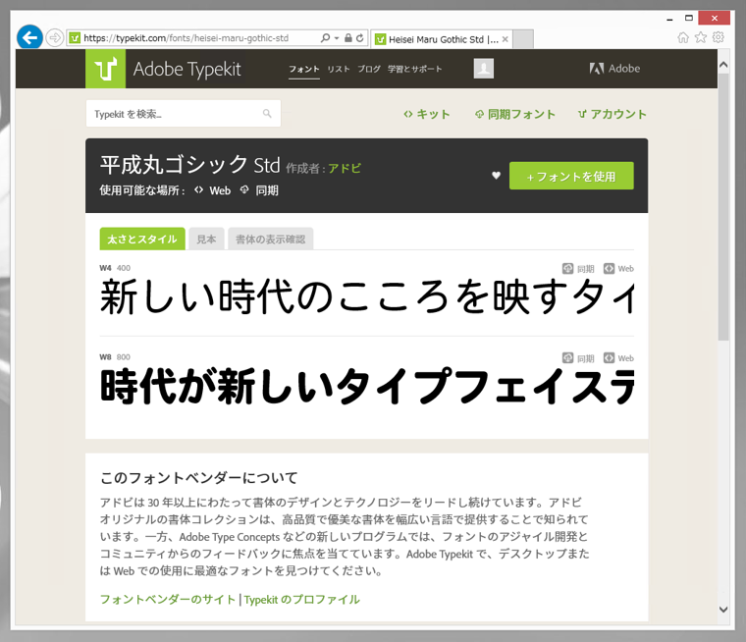
Task: Click the scrollbar down arrow
Action: (x=723, y=610)
